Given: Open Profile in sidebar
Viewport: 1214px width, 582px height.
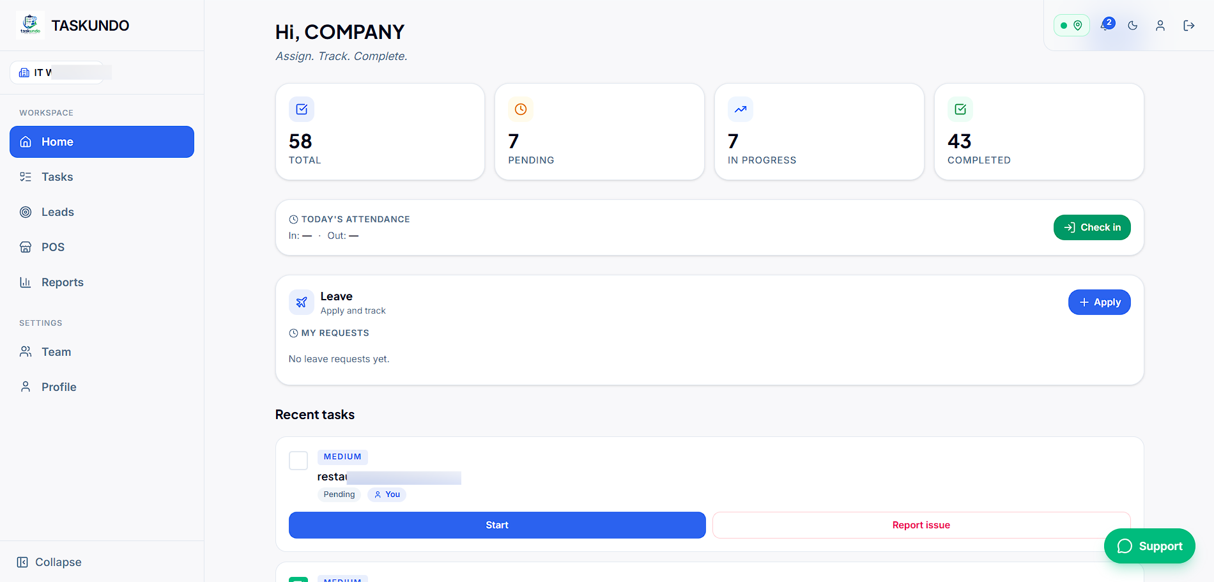Looking at the screenshot, I should point(102,387).
